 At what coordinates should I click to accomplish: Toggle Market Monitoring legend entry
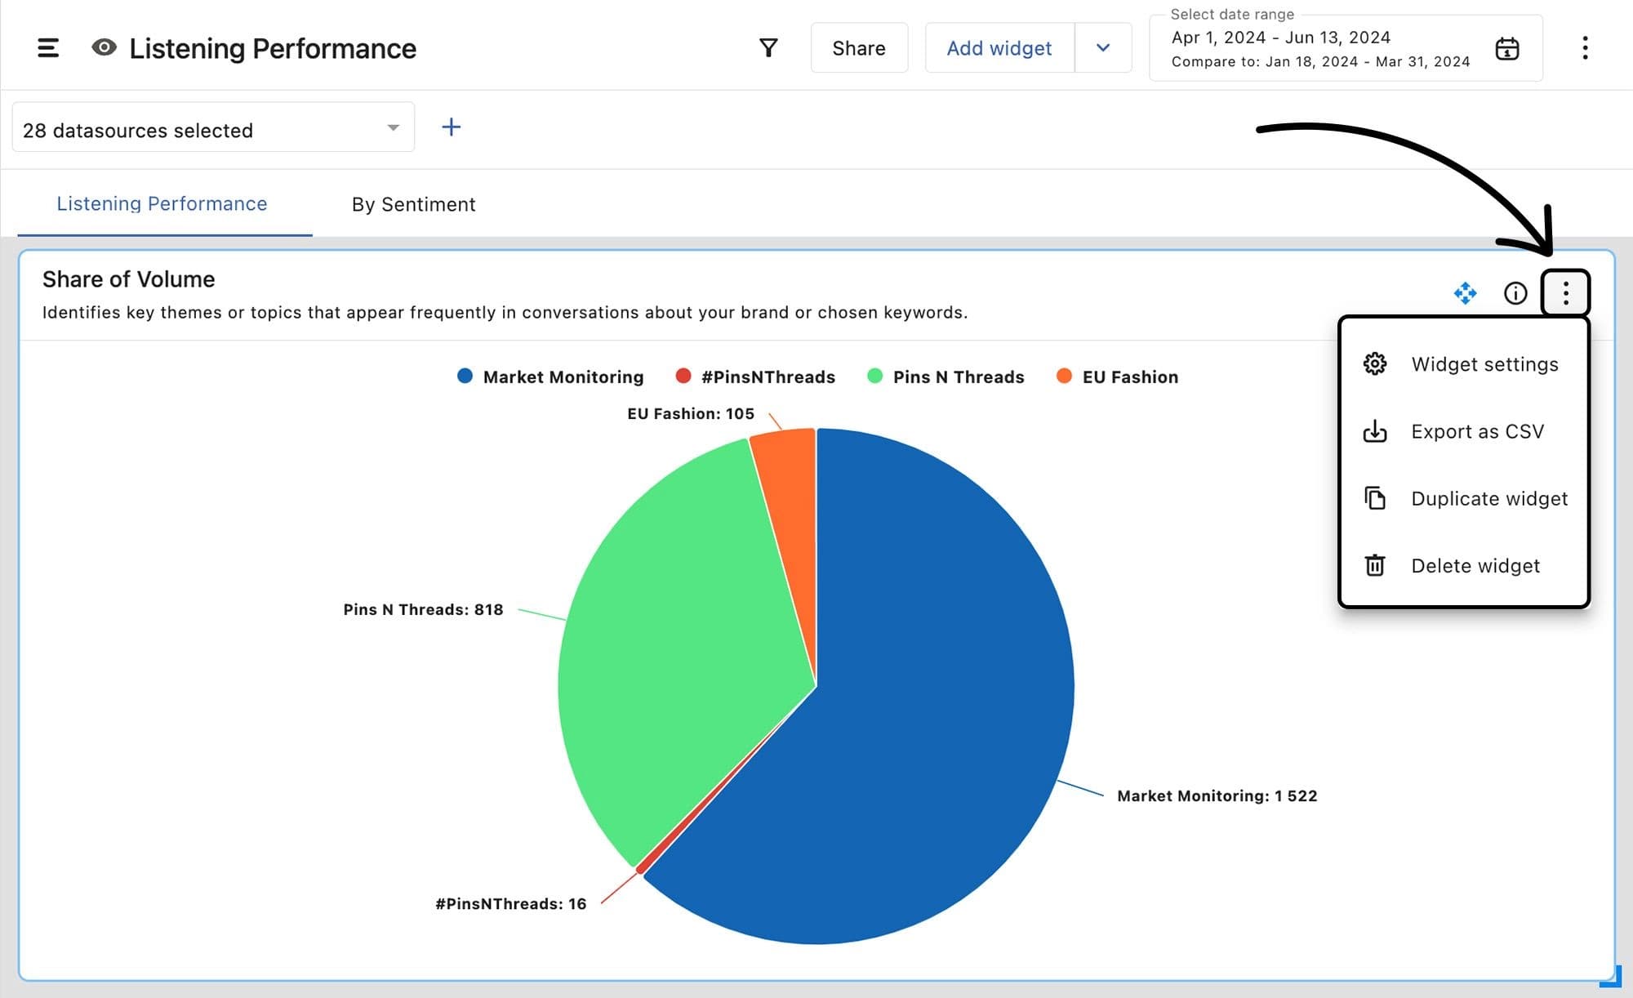tap(550, 376)
